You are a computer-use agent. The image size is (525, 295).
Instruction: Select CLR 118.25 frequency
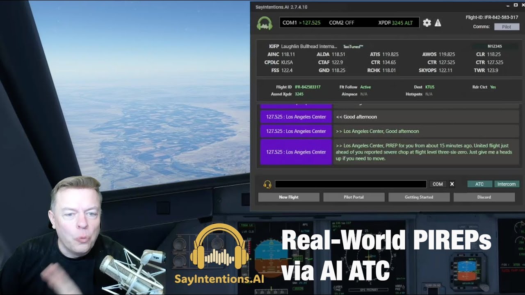point(488,54)
